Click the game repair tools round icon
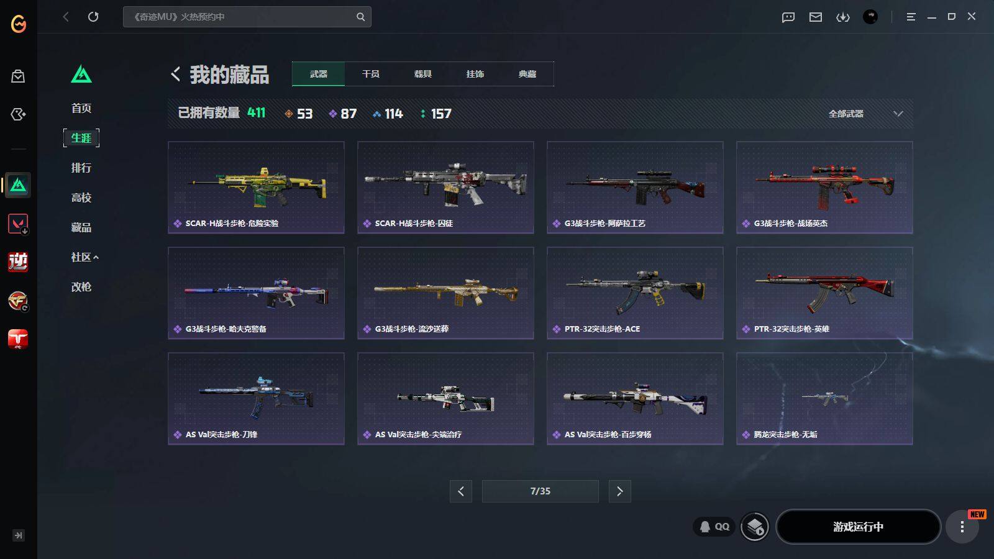 [755, 527]
